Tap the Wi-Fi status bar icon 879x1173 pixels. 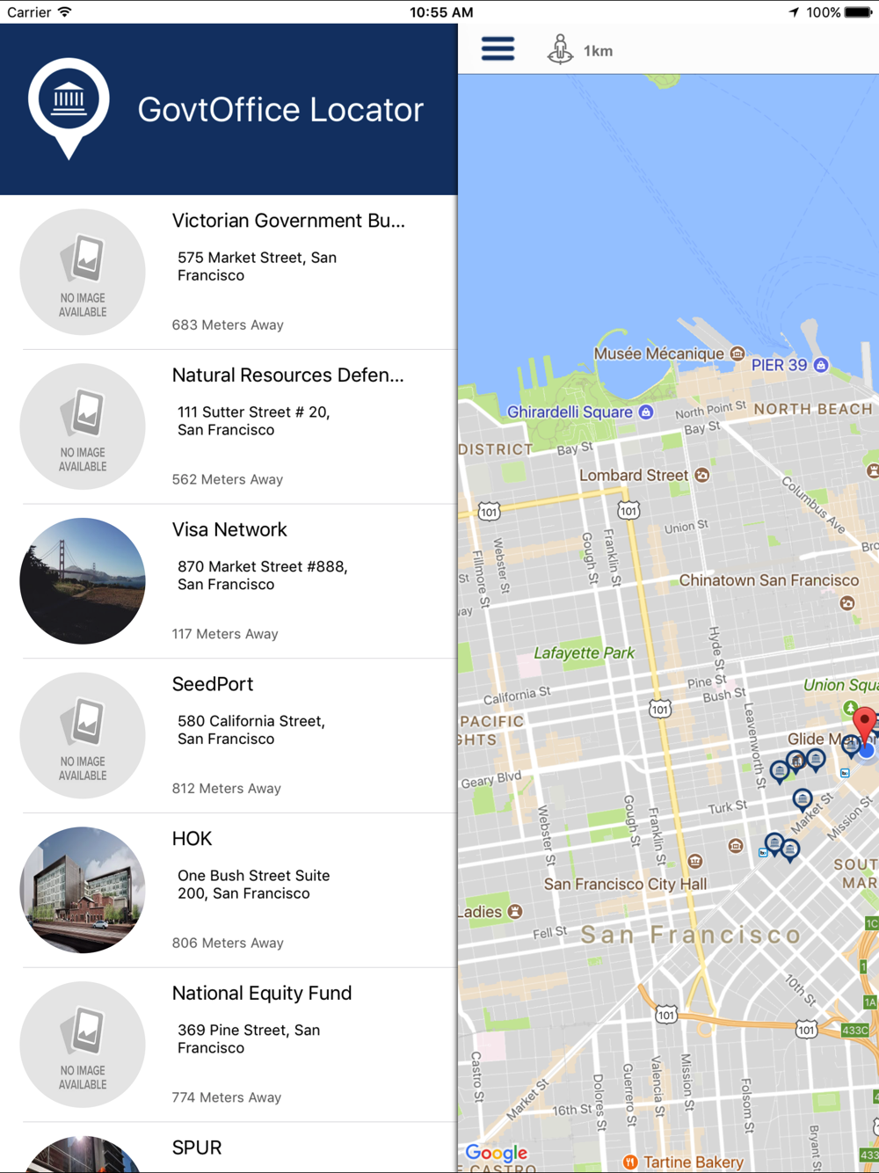pos(65,11)
